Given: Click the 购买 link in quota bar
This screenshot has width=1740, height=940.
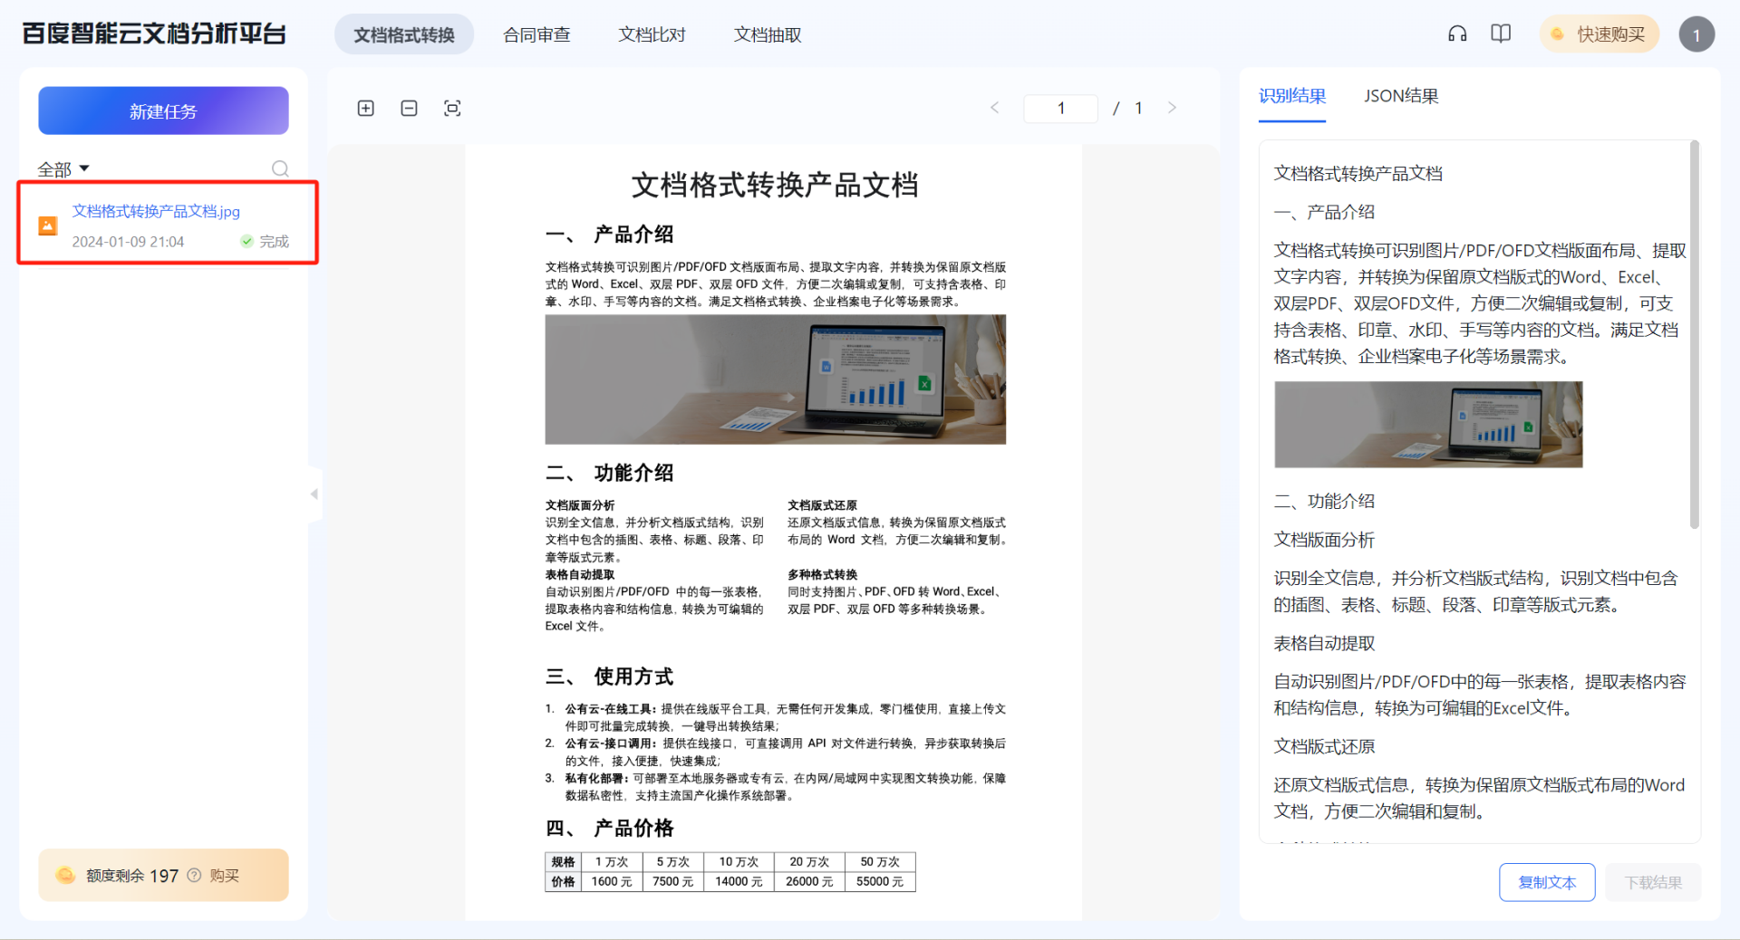Looking at the screenshot, I should pyautogui.click(x=225, y=875).
